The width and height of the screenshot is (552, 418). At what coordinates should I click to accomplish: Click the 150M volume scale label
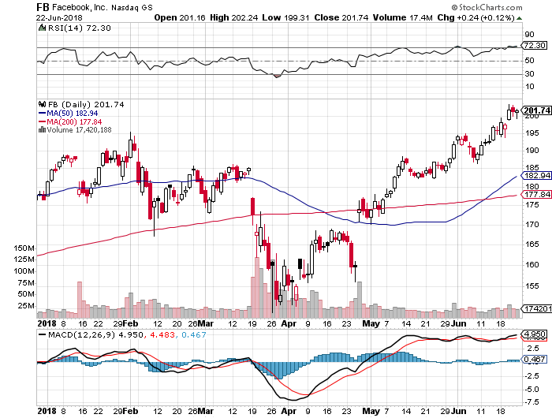click(x=24, y=248)
